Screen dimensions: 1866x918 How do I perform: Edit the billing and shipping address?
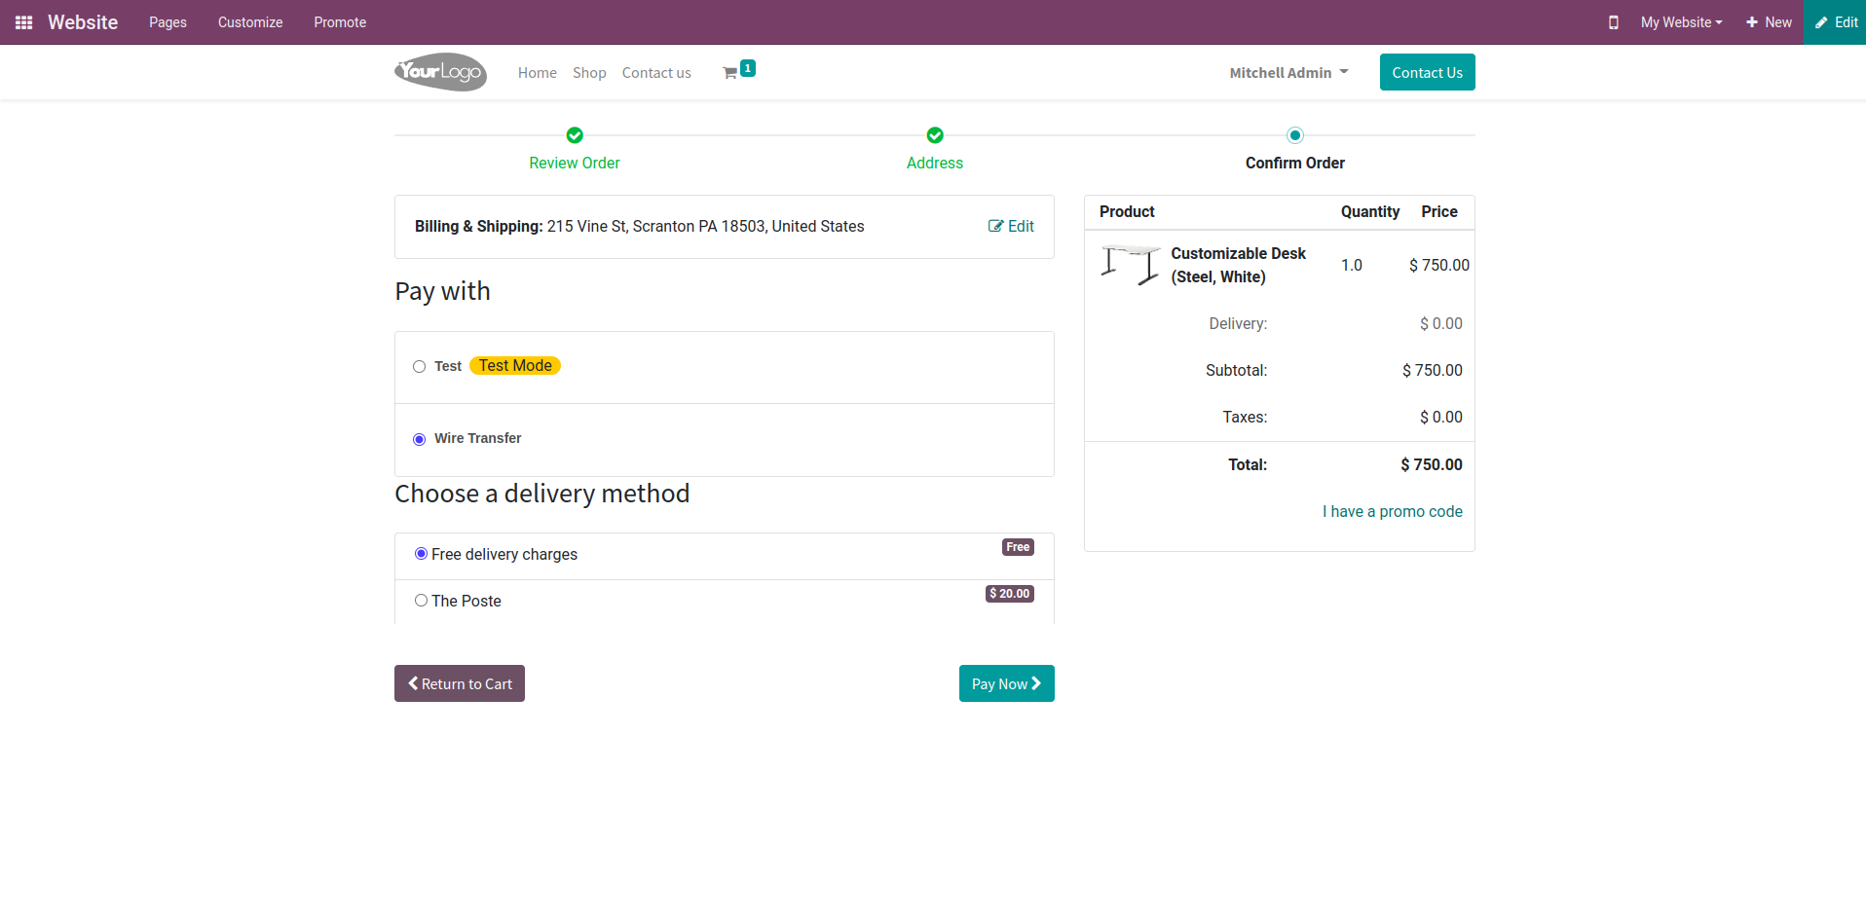click(x=1011, y=226)
